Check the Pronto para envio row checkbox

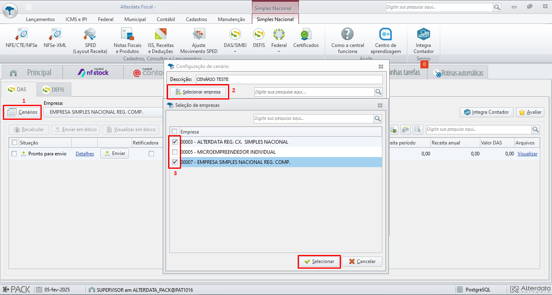pos(14,154)
